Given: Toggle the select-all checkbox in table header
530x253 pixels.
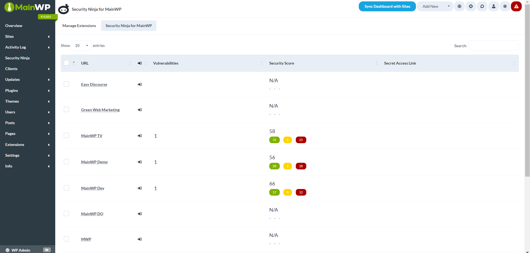Looking at the screenshot, I should tap(66, 63).
